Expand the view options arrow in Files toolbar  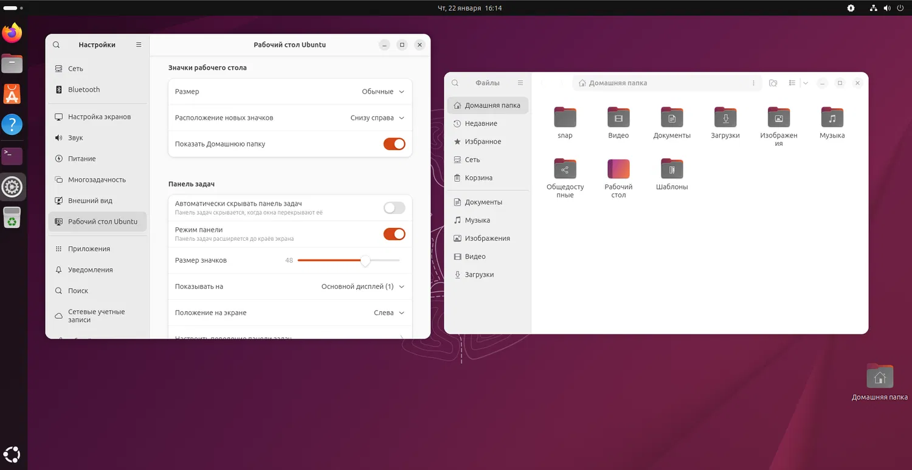806,83
